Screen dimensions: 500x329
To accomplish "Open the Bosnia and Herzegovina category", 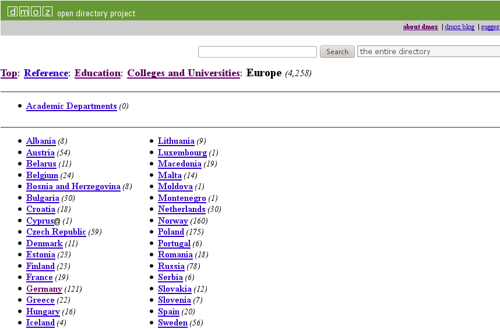I will [73, 187].
